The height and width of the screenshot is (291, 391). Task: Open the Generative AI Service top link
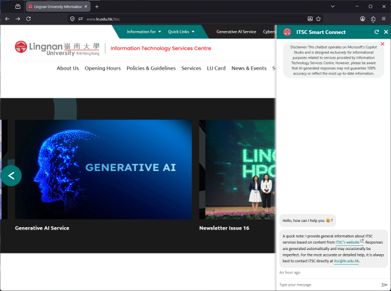[236, 32]
